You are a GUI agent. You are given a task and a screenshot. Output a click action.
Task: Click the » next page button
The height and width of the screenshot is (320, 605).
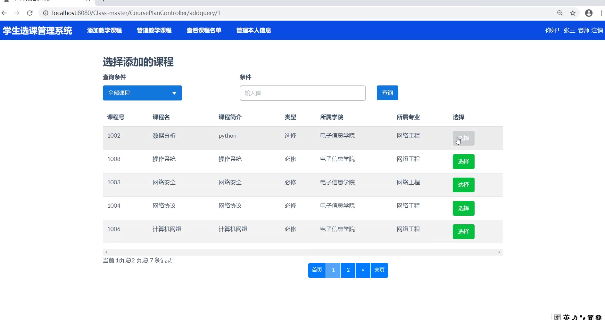click(363, 270)
